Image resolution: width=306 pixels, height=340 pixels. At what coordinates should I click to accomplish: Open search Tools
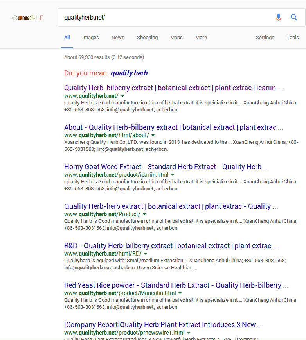(x=293, y=37)
